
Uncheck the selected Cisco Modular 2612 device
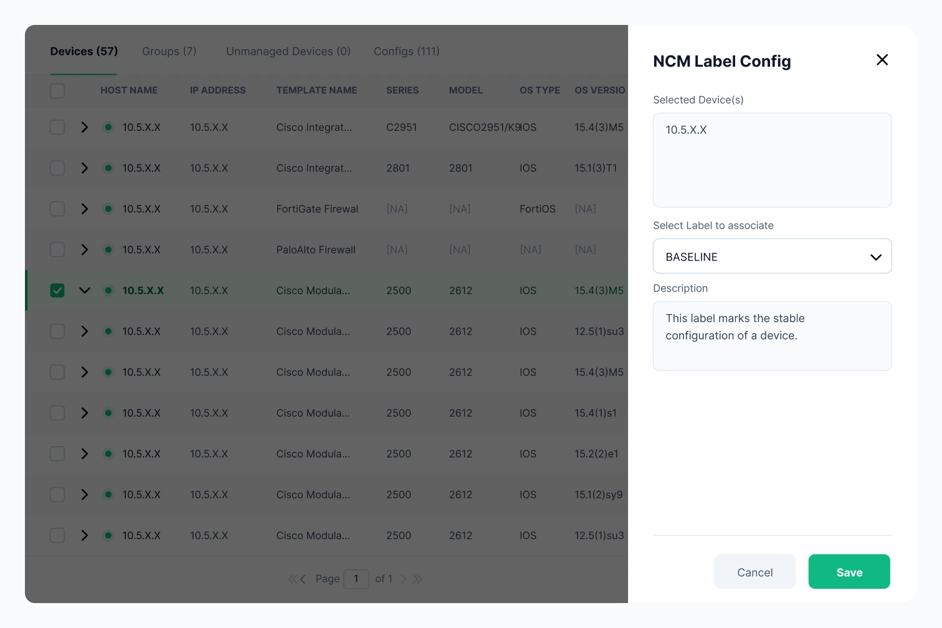click(57, 290)
